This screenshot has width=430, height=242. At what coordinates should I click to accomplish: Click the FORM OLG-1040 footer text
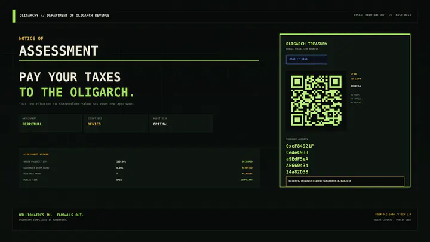coord(393,215)
